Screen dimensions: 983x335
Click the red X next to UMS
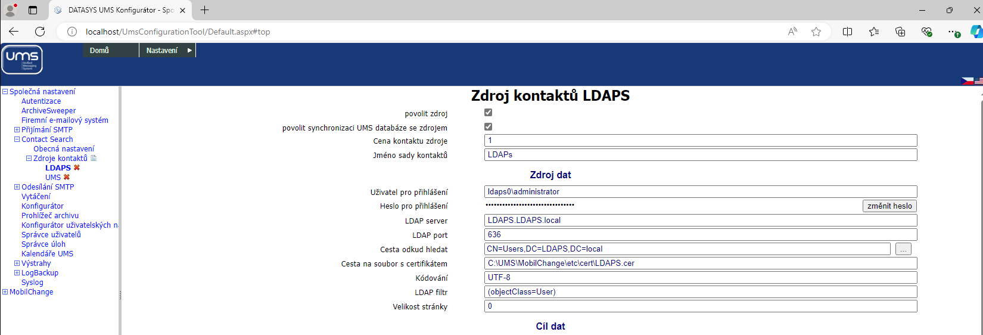click(67, 178)
